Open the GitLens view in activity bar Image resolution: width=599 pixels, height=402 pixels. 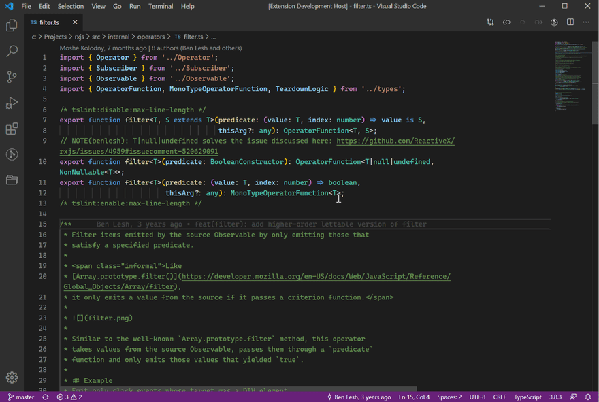[x=12, y=154]
